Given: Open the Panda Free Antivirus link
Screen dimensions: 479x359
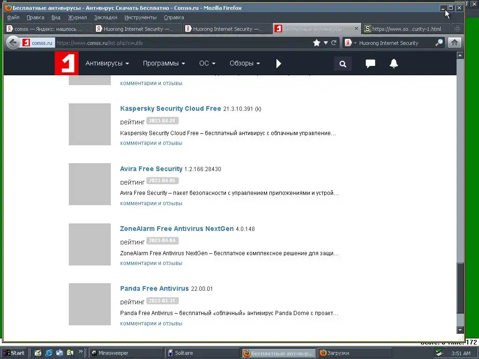Looking at the screenshot, I should point(154,288).
